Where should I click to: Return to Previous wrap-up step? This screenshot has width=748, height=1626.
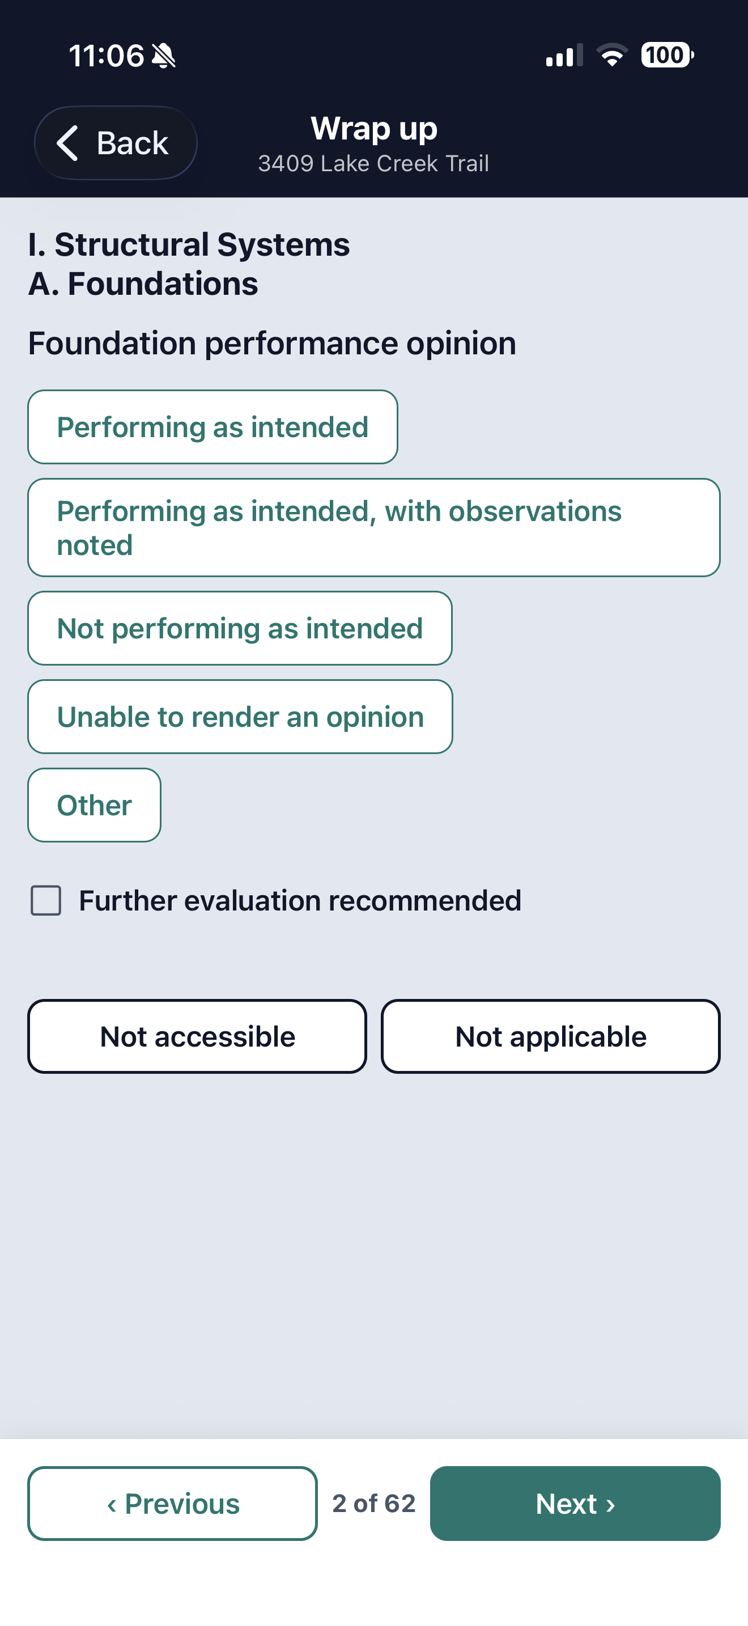click(172, 1504)
